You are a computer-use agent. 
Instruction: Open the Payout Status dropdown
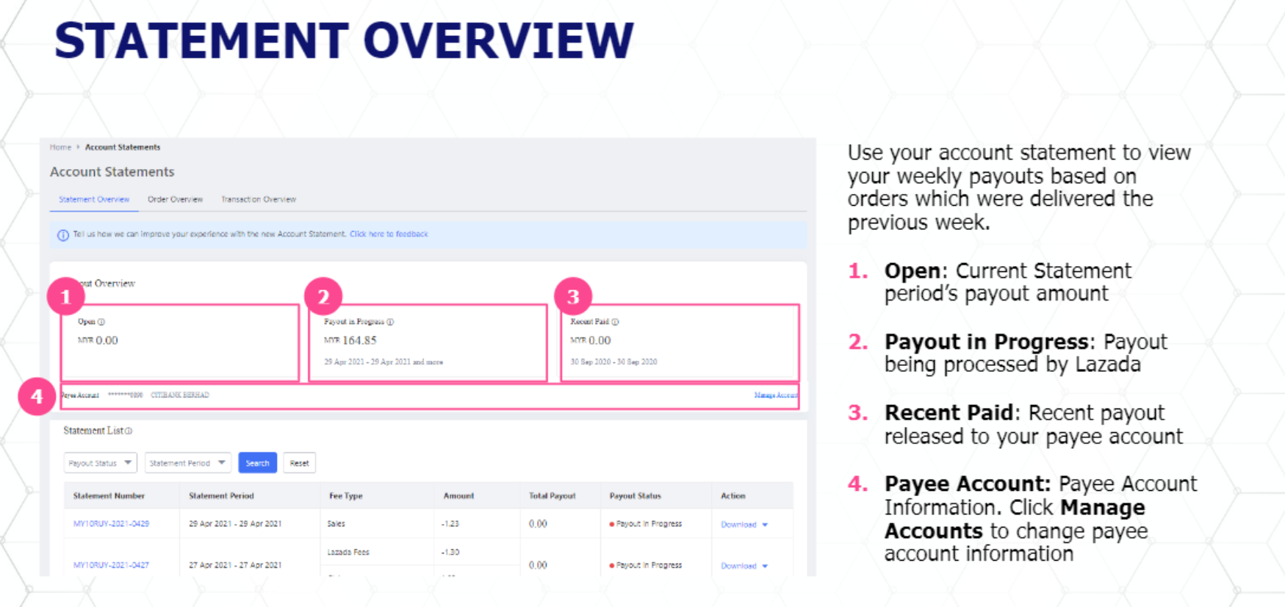(100, 463)
